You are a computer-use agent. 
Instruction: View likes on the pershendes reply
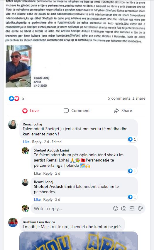(x=132, y=197)
